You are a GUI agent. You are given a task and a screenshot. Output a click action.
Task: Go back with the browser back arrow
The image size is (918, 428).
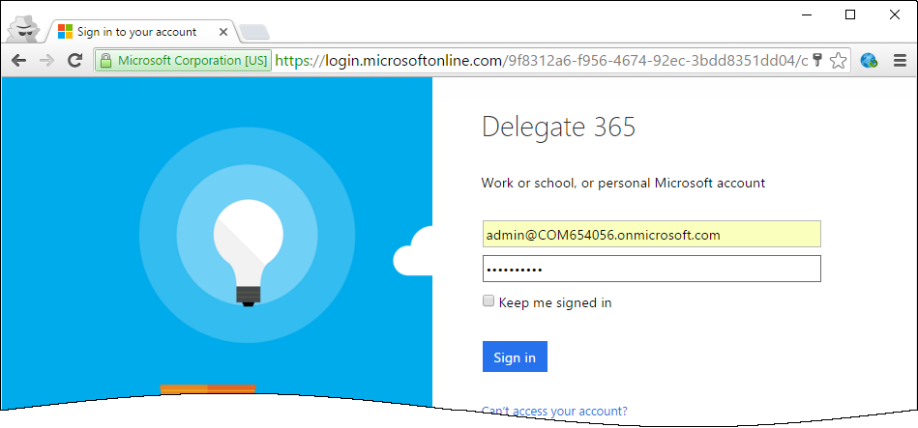[x=18, y=60]
